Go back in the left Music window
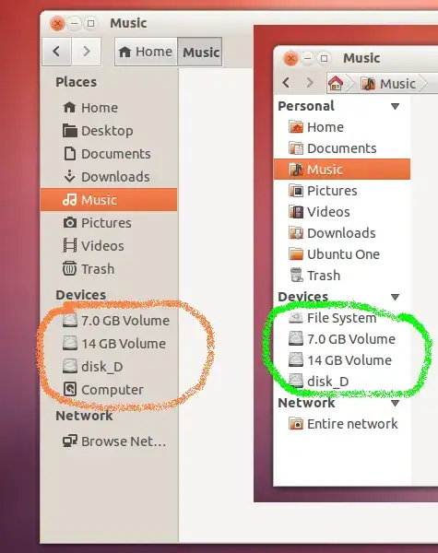Viewport: 438px width, 553px height. (x=56, y=52)
